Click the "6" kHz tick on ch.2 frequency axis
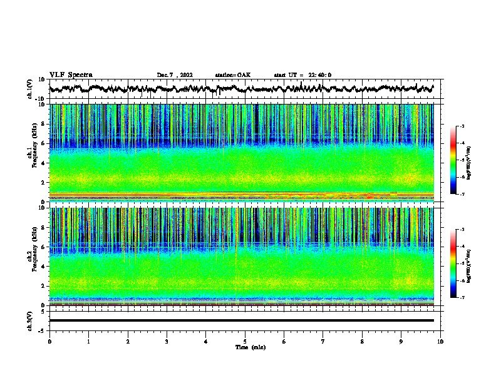Viewport: 496px width, 383px height. [x=44, y=247]
